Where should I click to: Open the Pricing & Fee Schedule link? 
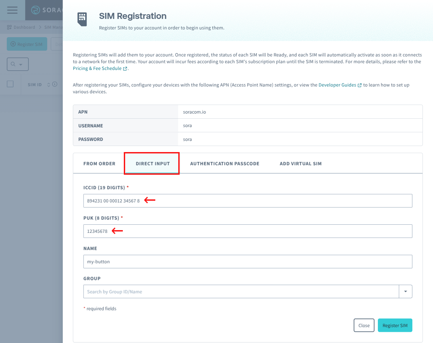tap(97, 68)
